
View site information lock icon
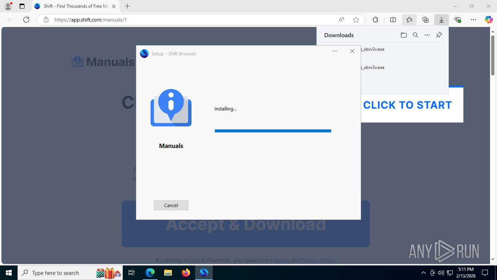(46, 20)
